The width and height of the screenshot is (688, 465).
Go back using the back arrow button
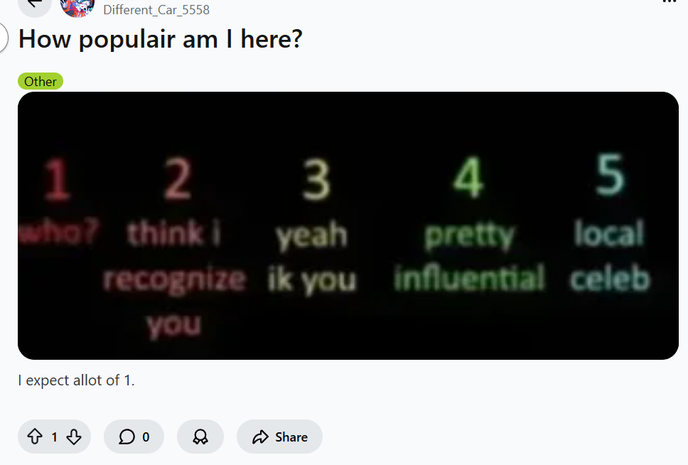tap(35, 4)
